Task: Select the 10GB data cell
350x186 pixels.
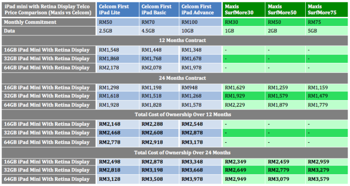Action: click(x=201, y=31)
